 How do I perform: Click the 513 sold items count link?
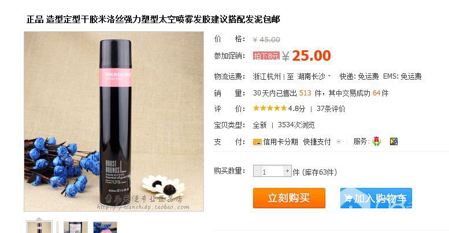pos(305,93)
